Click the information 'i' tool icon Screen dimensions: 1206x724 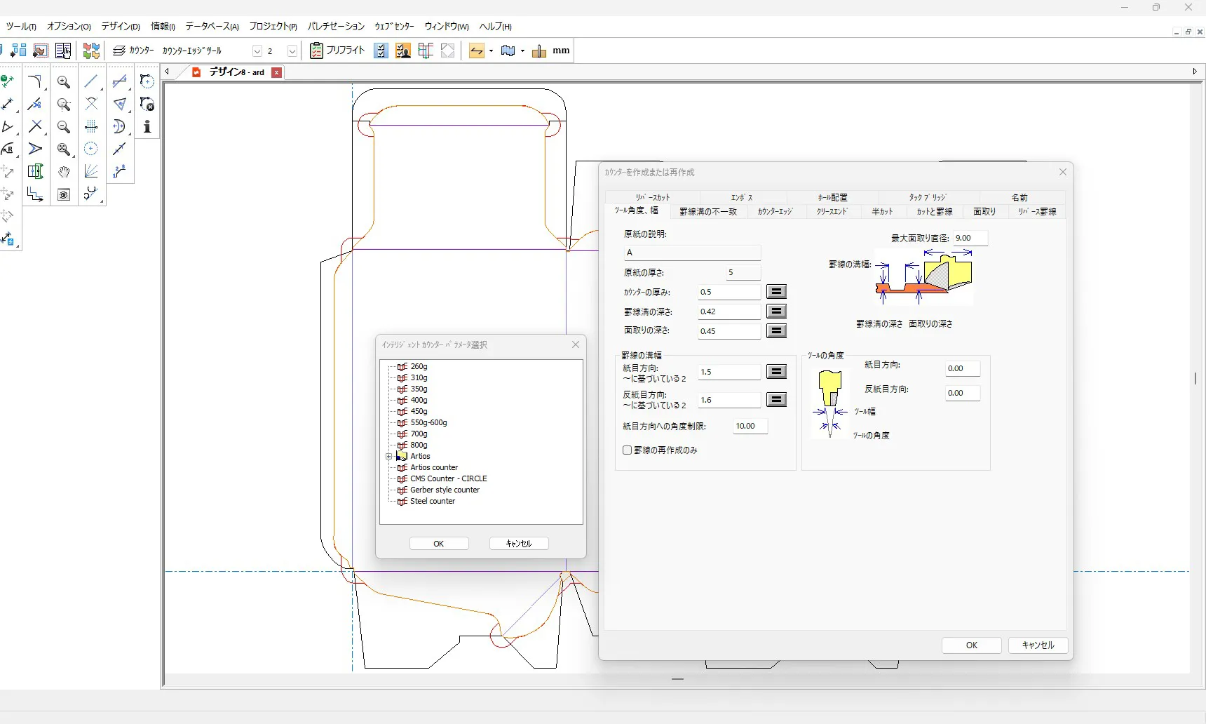[x=147, y=127]
